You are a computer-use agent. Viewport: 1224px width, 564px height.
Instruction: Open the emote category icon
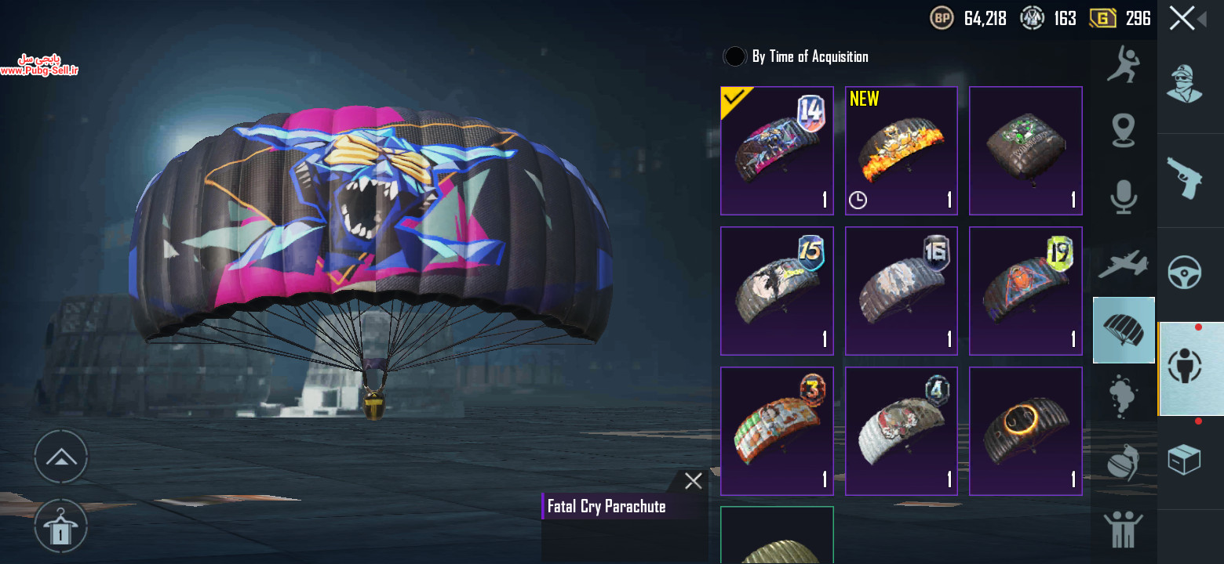[x=1123, y=63]
